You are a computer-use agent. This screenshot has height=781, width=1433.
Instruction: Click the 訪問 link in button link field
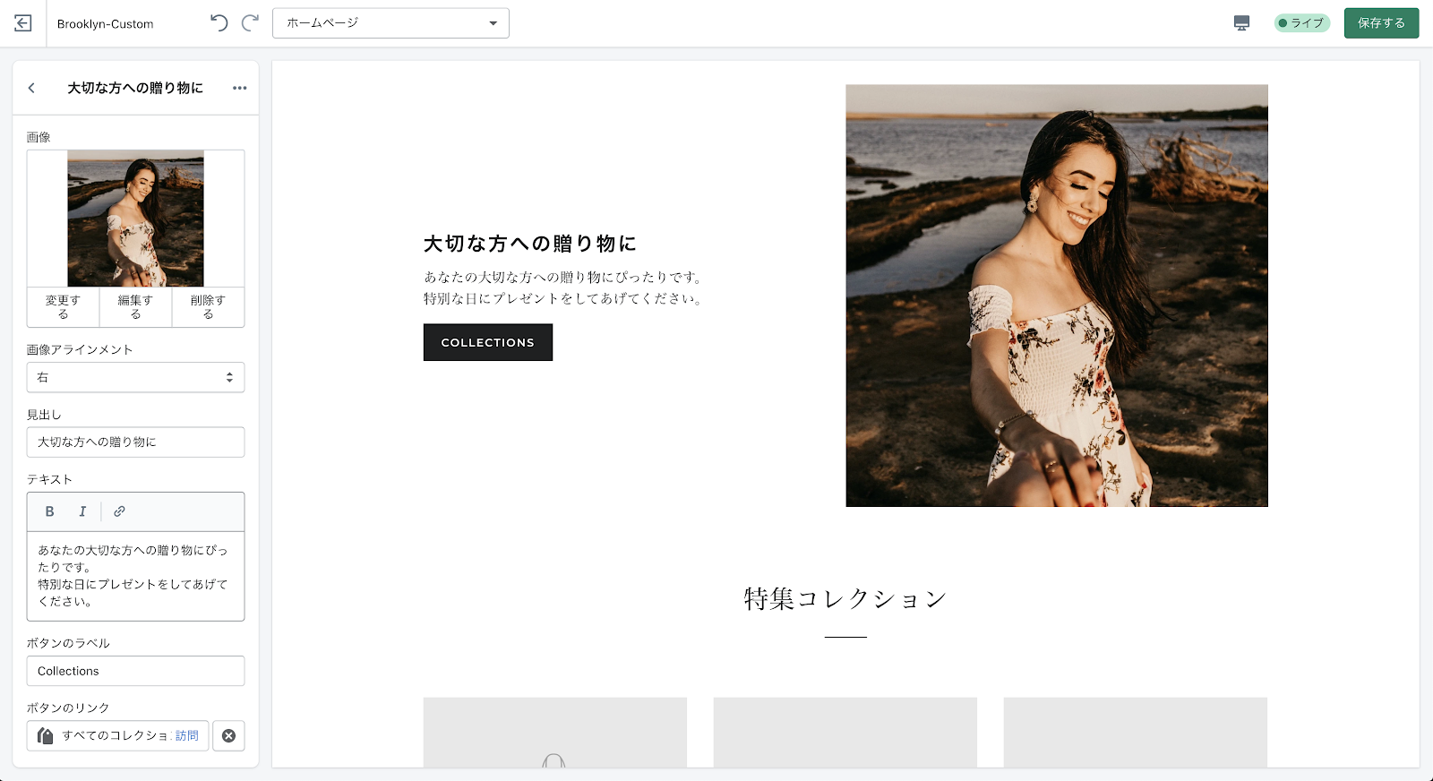coord(187,735)
